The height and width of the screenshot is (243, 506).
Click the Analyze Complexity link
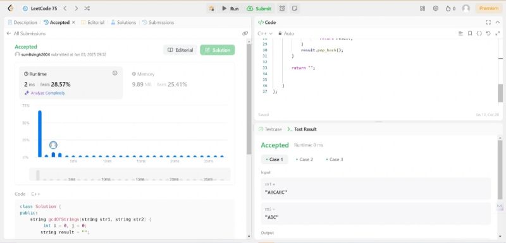[45, 93]
